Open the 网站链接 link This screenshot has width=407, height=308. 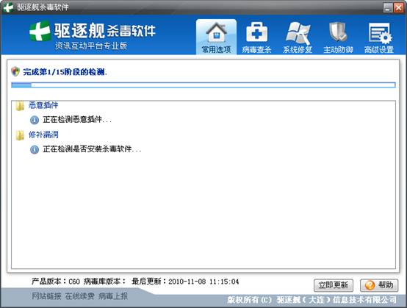click(x=46, y=296)
